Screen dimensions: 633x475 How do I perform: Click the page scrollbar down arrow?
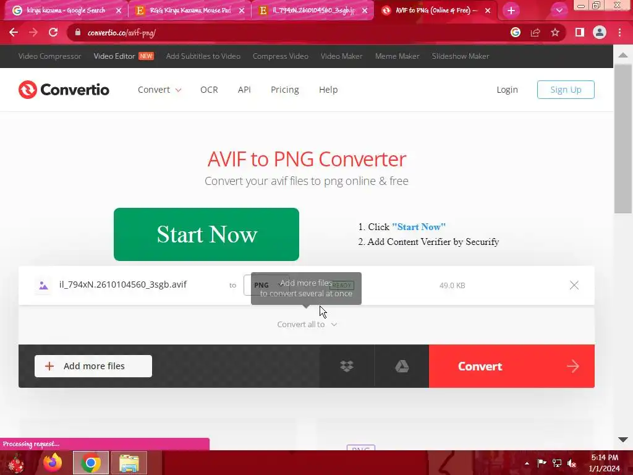pos(623,440)
